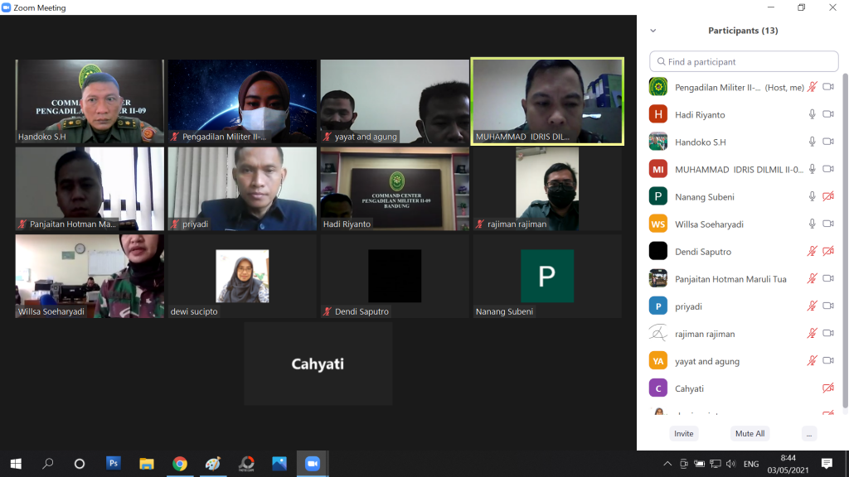Click Handoko S.H's camera icon
This screenshot has width=849, height=477.
click(827, 142)
